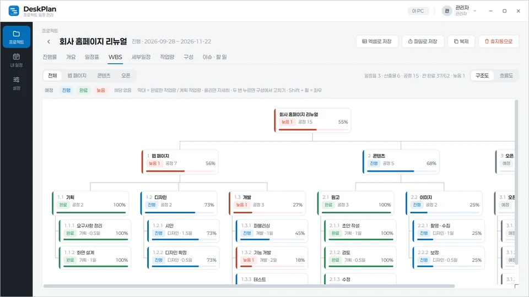Select task 1.3.2 기능 개발

point(272,257)
